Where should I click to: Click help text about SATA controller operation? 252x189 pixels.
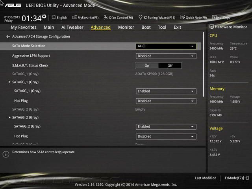point(44,152)
